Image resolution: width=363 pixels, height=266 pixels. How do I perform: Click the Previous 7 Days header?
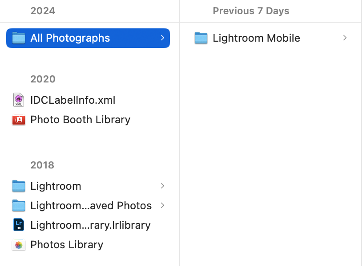pyautogui.click(x=251, y=11)
